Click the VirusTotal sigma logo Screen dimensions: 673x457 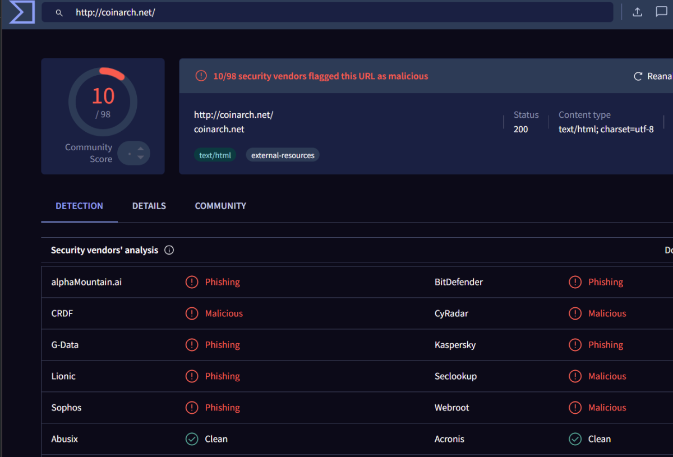coord(22,12)
